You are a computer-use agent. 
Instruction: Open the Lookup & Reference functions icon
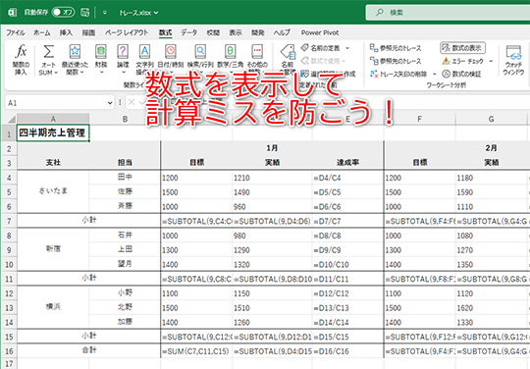pos(200,52)
